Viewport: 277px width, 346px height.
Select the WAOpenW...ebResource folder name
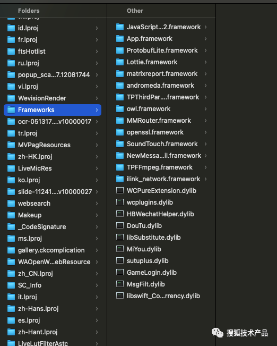tap(54, 262)
